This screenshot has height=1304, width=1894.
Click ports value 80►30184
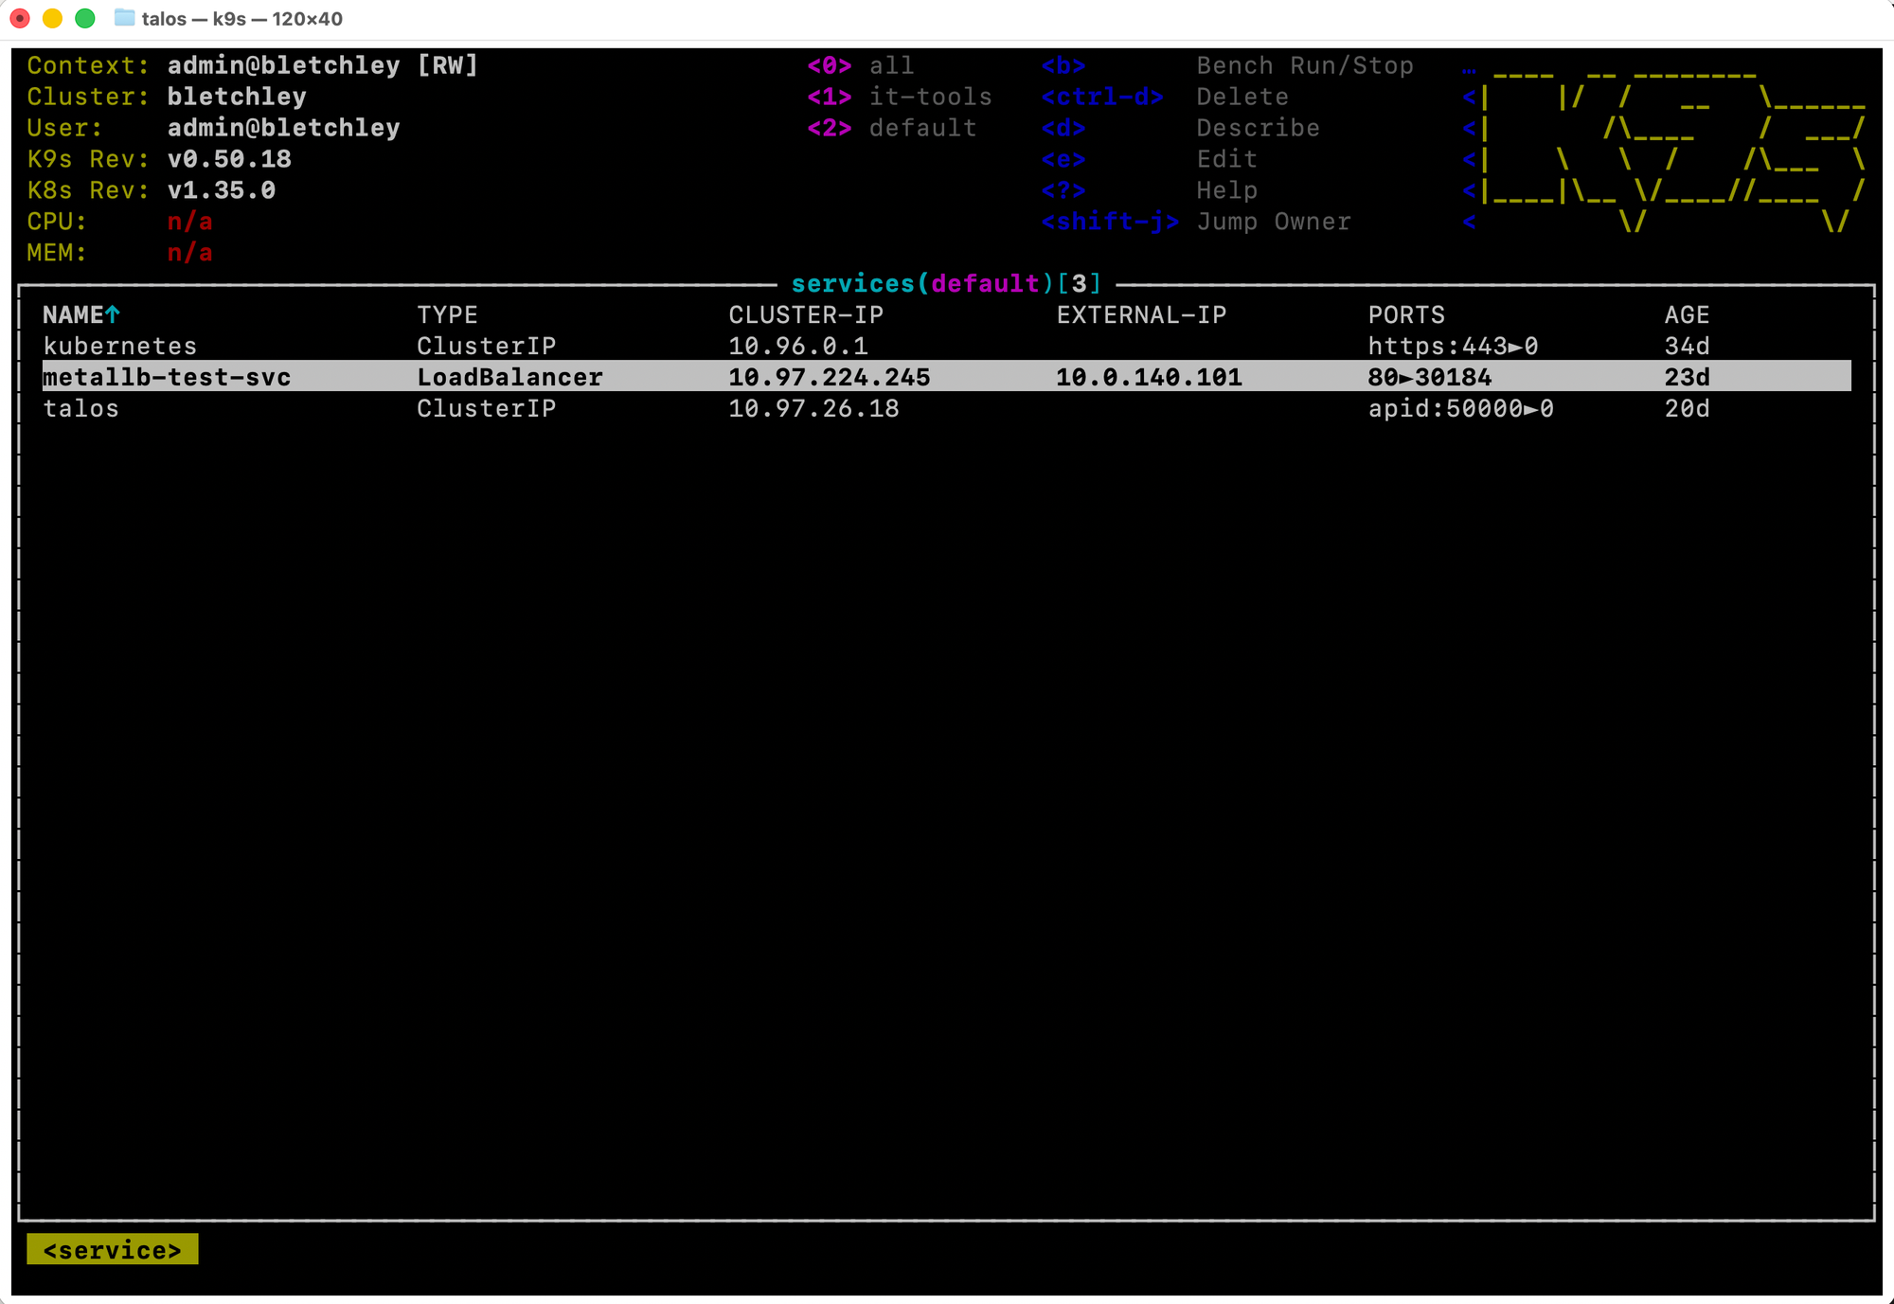pyautogui.click(x=1429, y=377)
